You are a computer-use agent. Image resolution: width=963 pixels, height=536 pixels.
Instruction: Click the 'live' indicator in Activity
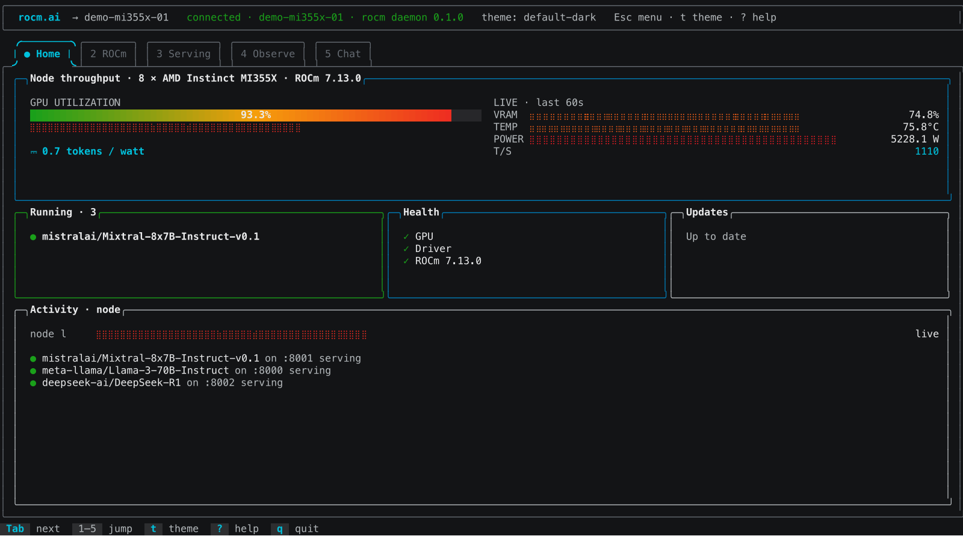click(x=927, y=334)
